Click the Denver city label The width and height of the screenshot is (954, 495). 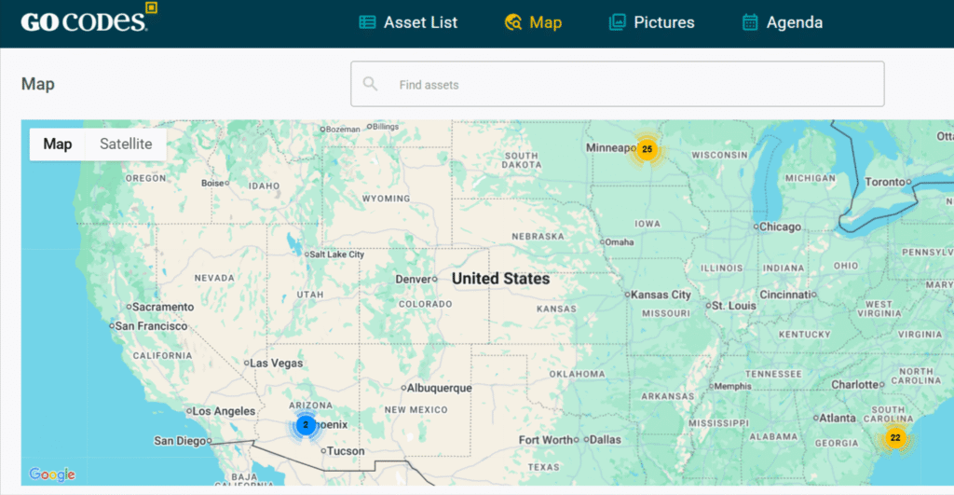click(413, 280)
